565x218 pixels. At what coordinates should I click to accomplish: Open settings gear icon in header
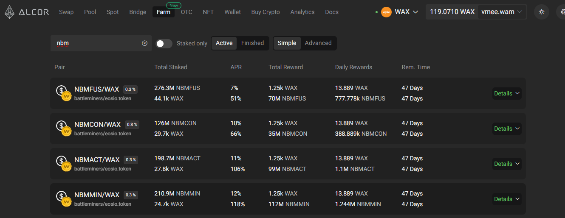[562, 12]
